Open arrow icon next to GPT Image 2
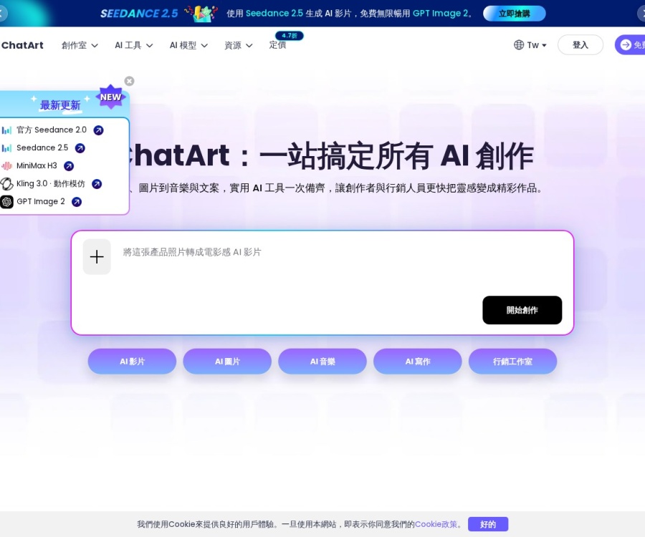 (77, 202)
